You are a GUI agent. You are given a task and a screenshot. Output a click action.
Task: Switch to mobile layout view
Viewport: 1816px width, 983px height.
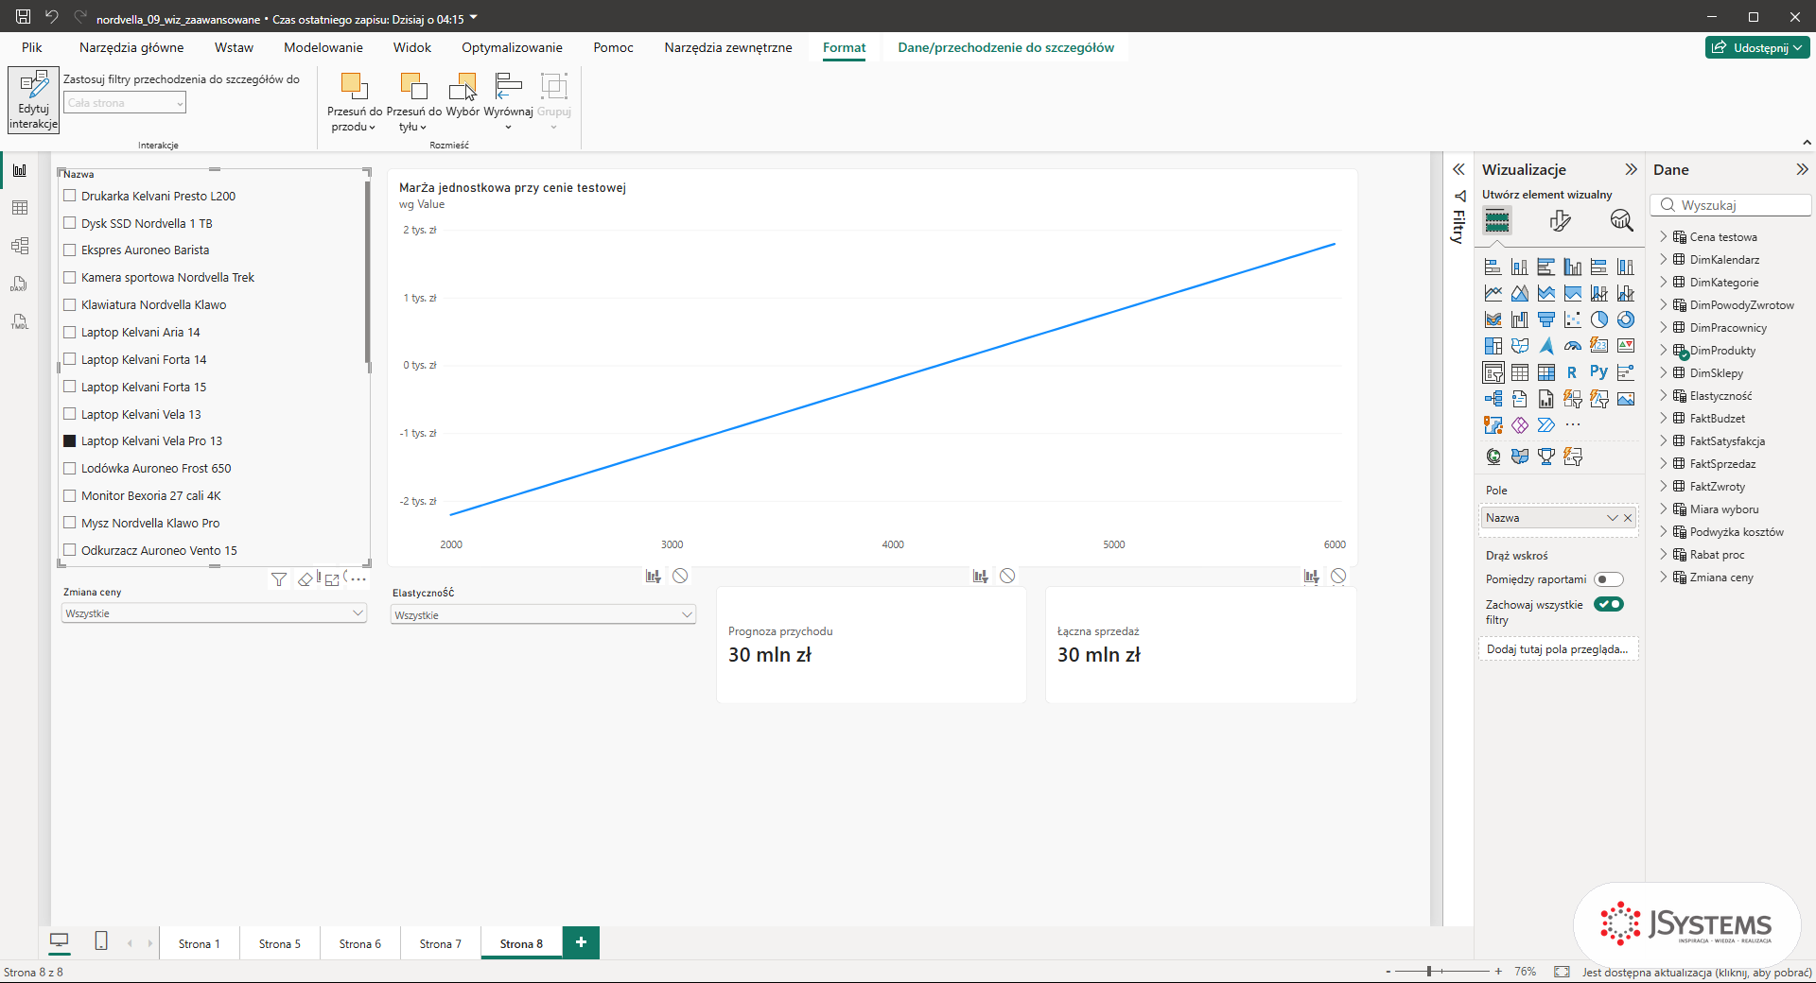(101, 940)
